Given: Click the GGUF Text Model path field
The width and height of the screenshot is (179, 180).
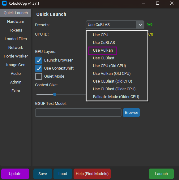Looking at the screenshot, I should [x=78, y=113].
